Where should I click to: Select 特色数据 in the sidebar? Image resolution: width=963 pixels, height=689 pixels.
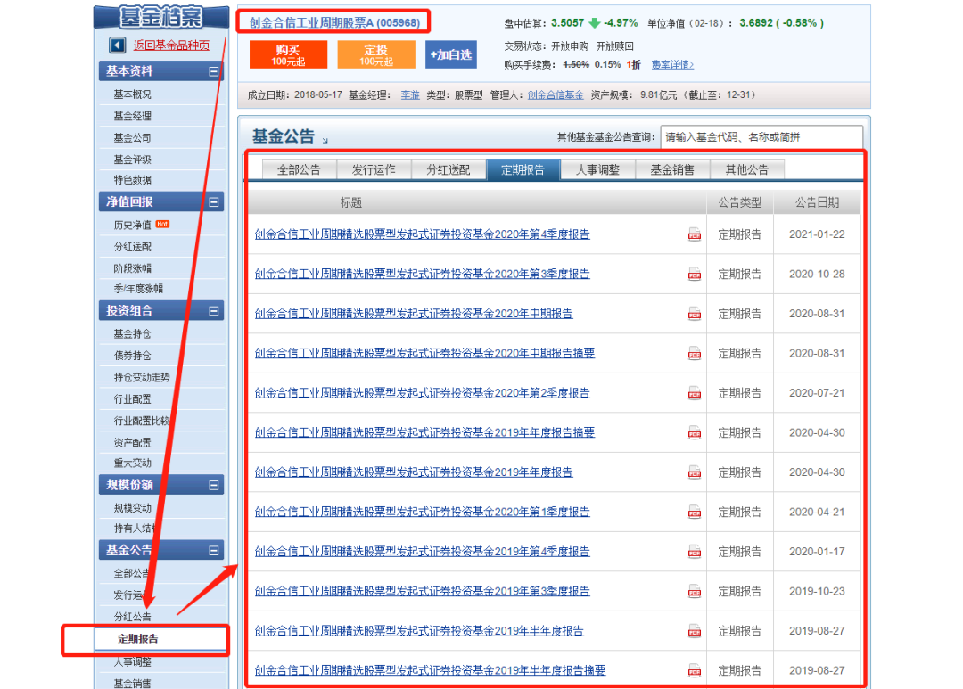pos(132,180)
